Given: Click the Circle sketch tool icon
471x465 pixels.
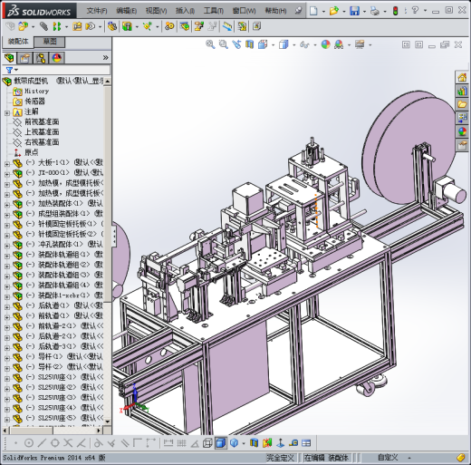Looking at the screenshot, I should (29, 443).
